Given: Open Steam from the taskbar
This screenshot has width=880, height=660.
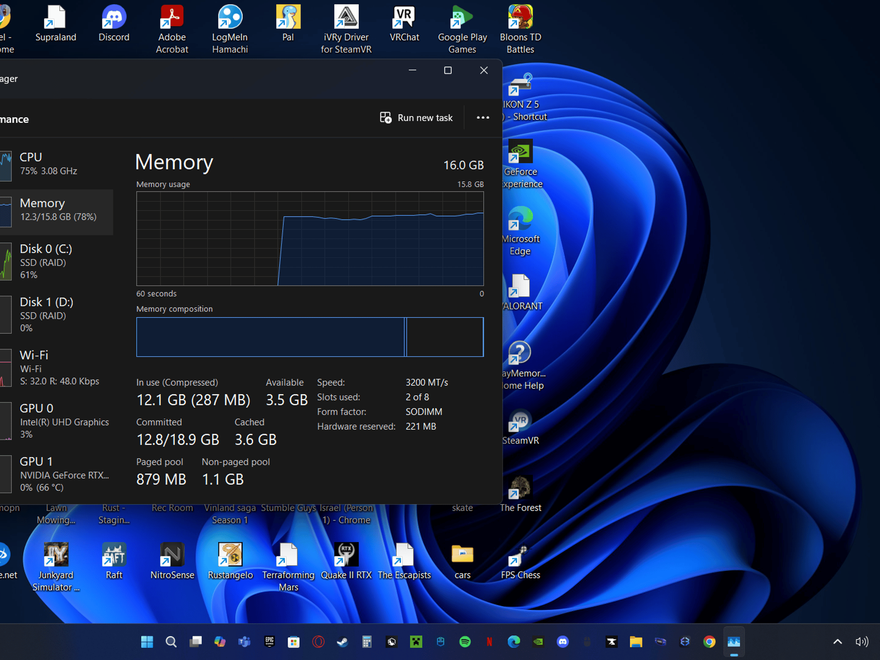Looking at the screenshot, I should [x=342, y=642].
